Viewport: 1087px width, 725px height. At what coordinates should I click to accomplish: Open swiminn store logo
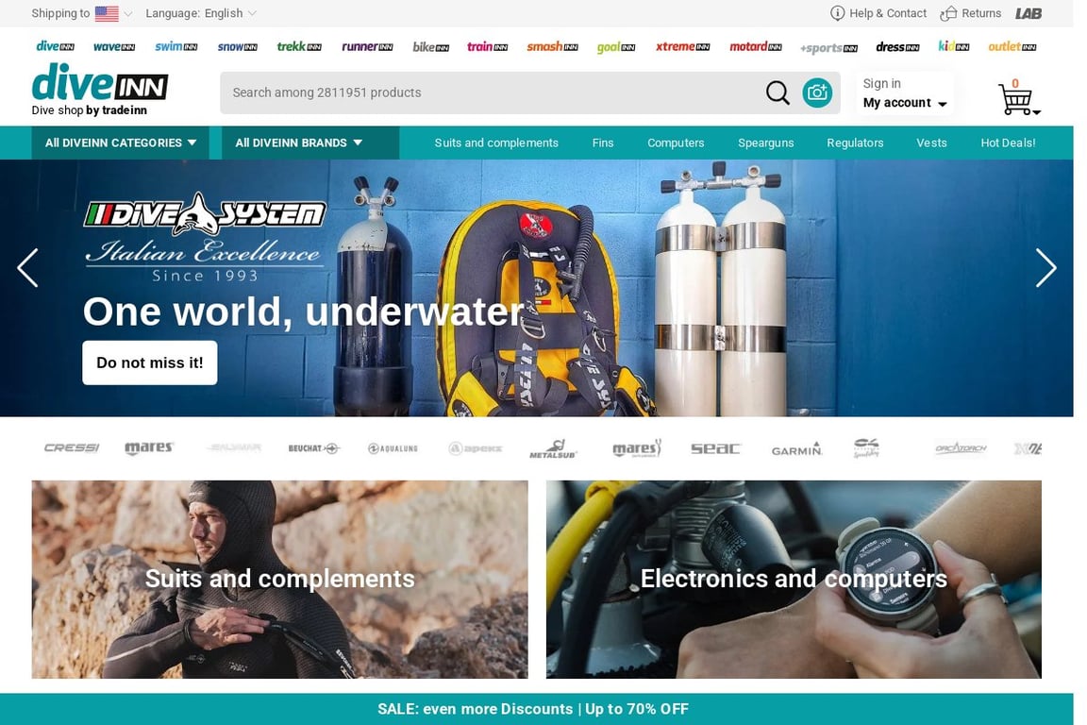coord(176,46)
